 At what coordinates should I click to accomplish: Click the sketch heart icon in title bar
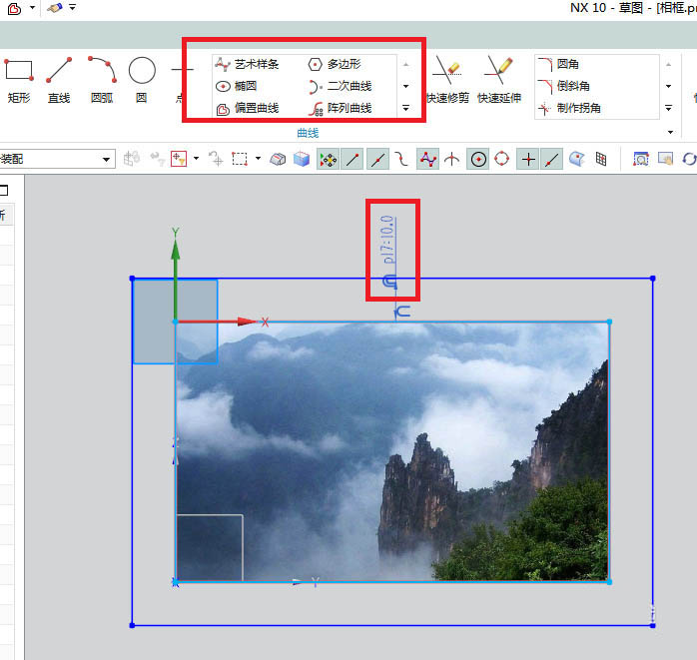pyautogui.click(x=14, y=8)
